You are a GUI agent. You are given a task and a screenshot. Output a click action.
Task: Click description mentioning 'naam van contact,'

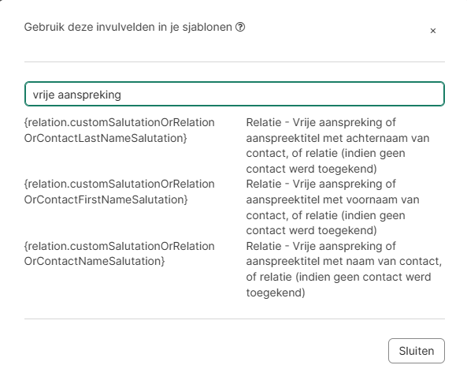[x=344, y=270]
